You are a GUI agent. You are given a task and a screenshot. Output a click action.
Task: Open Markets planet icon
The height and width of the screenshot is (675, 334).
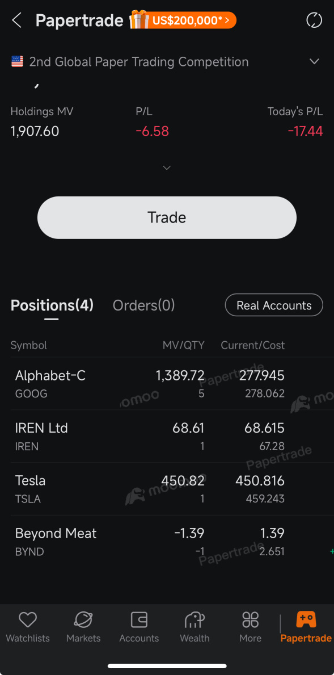83,620
